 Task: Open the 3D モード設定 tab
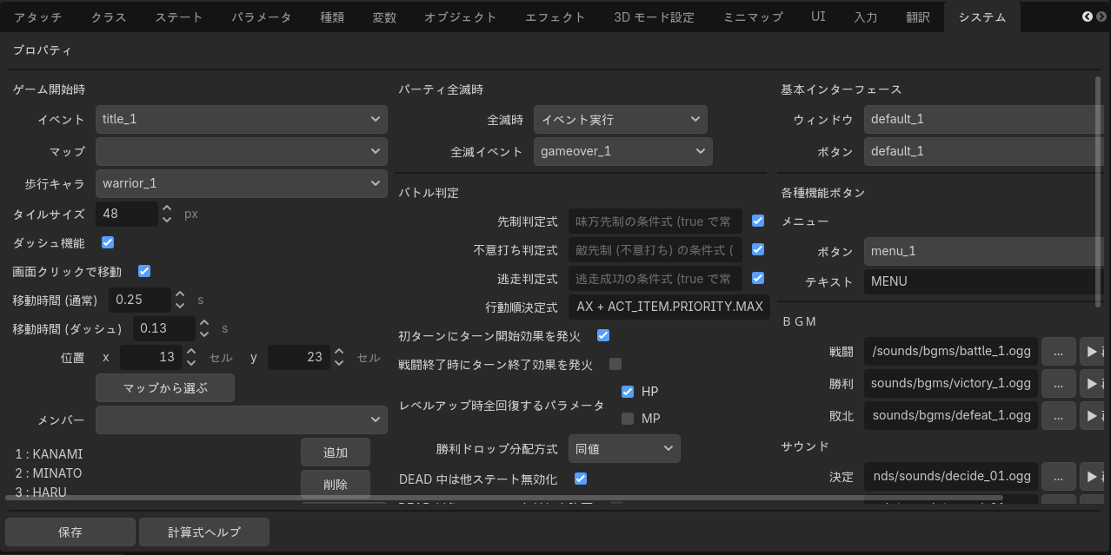pos(654,17)
